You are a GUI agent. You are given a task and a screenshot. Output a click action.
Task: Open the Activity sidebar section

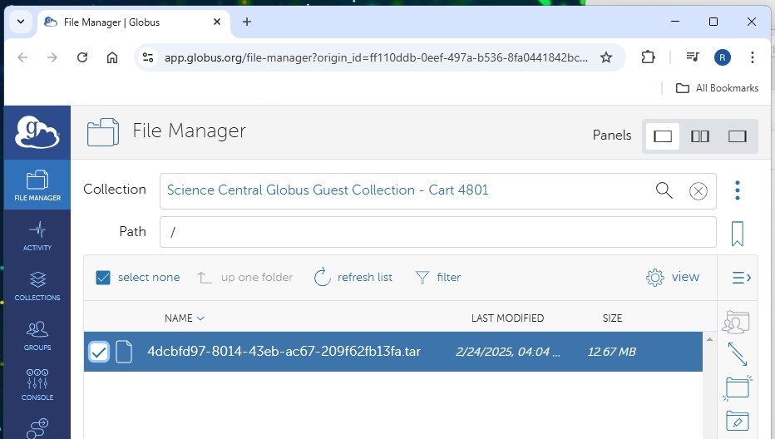(x=37, y=236)
